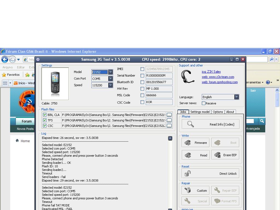The image size is (280, 210).
Task: Open Editar menu in Internet Explorer
Action: 21,67
